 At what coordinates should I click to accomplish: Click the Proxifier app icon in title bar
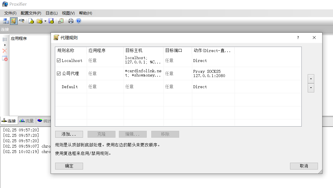(x=5, y=4)
